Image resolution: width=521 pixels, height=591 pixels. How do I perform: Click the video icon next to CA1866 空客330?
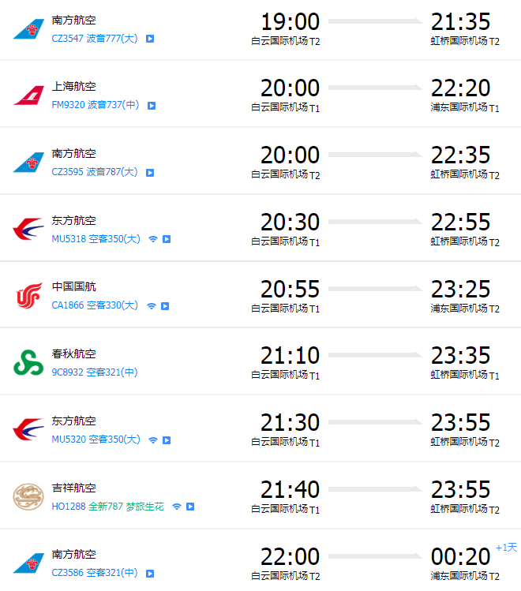click(165, 306)
